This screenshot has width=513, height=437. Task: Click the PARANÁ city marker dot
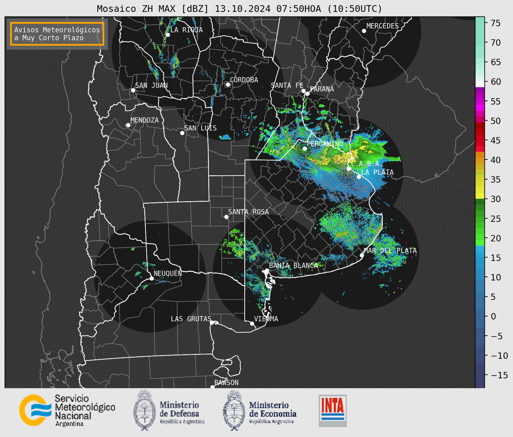click(307, 94)
